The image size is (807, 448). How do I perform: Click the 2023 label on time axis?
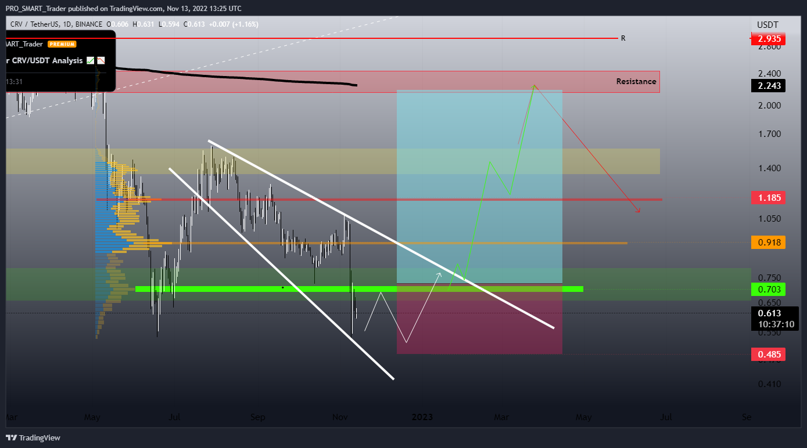coord(421,417)
